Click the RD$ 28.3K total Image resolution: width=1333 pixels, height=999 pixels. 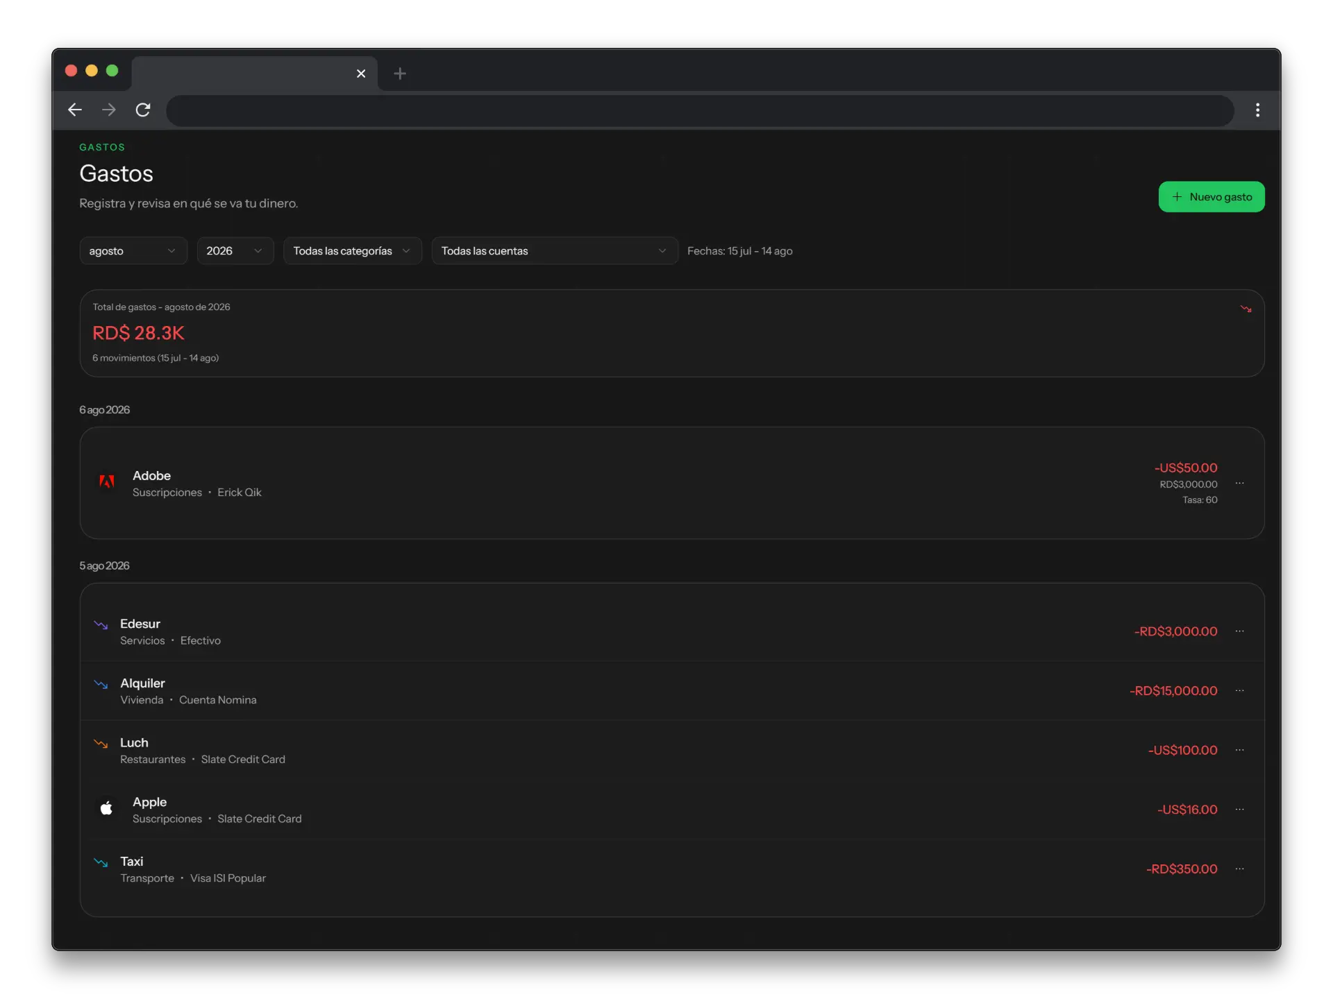pos(138,333)
